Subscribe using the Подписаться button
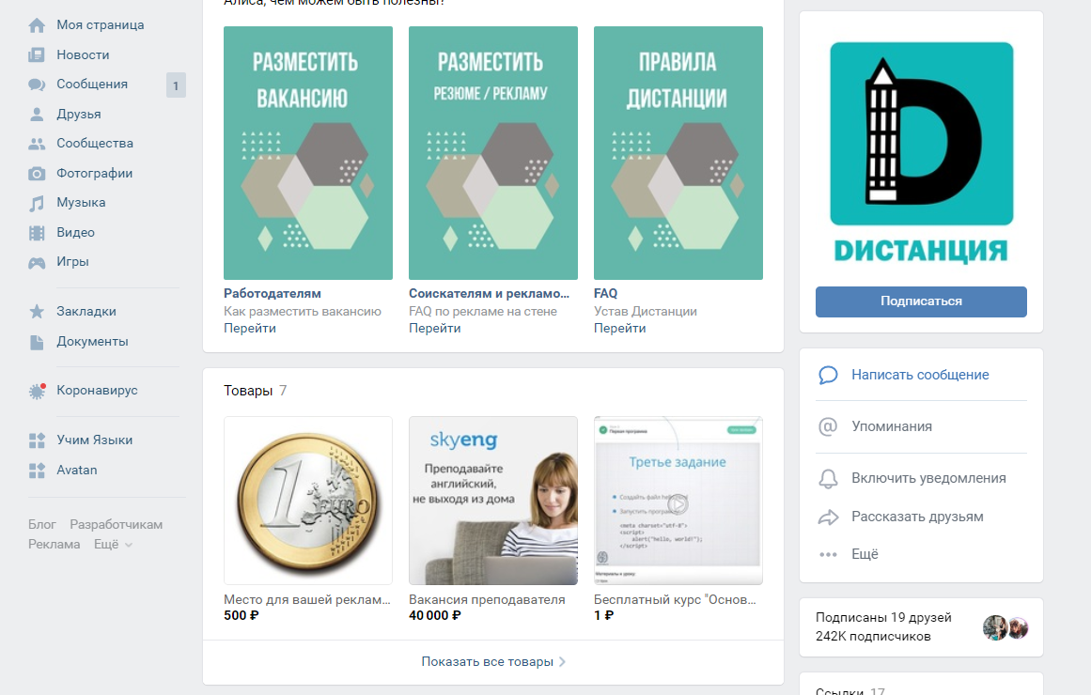Screen dimensions: 1091x695 921,301
